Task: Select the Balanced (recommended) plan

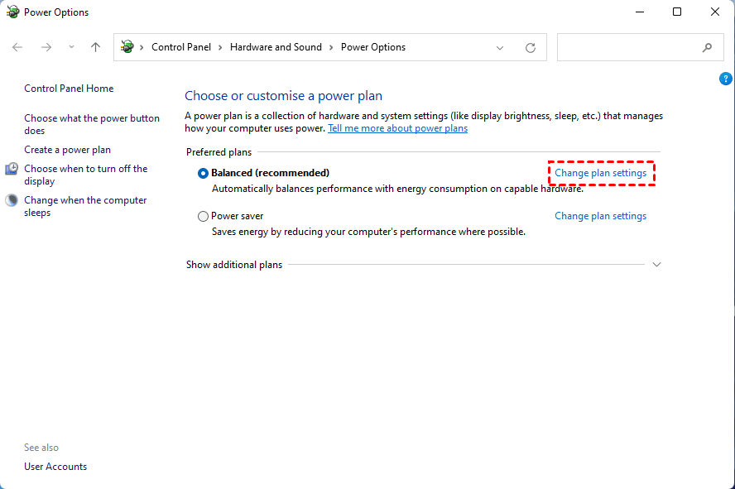Action: (x=204, y=173)
